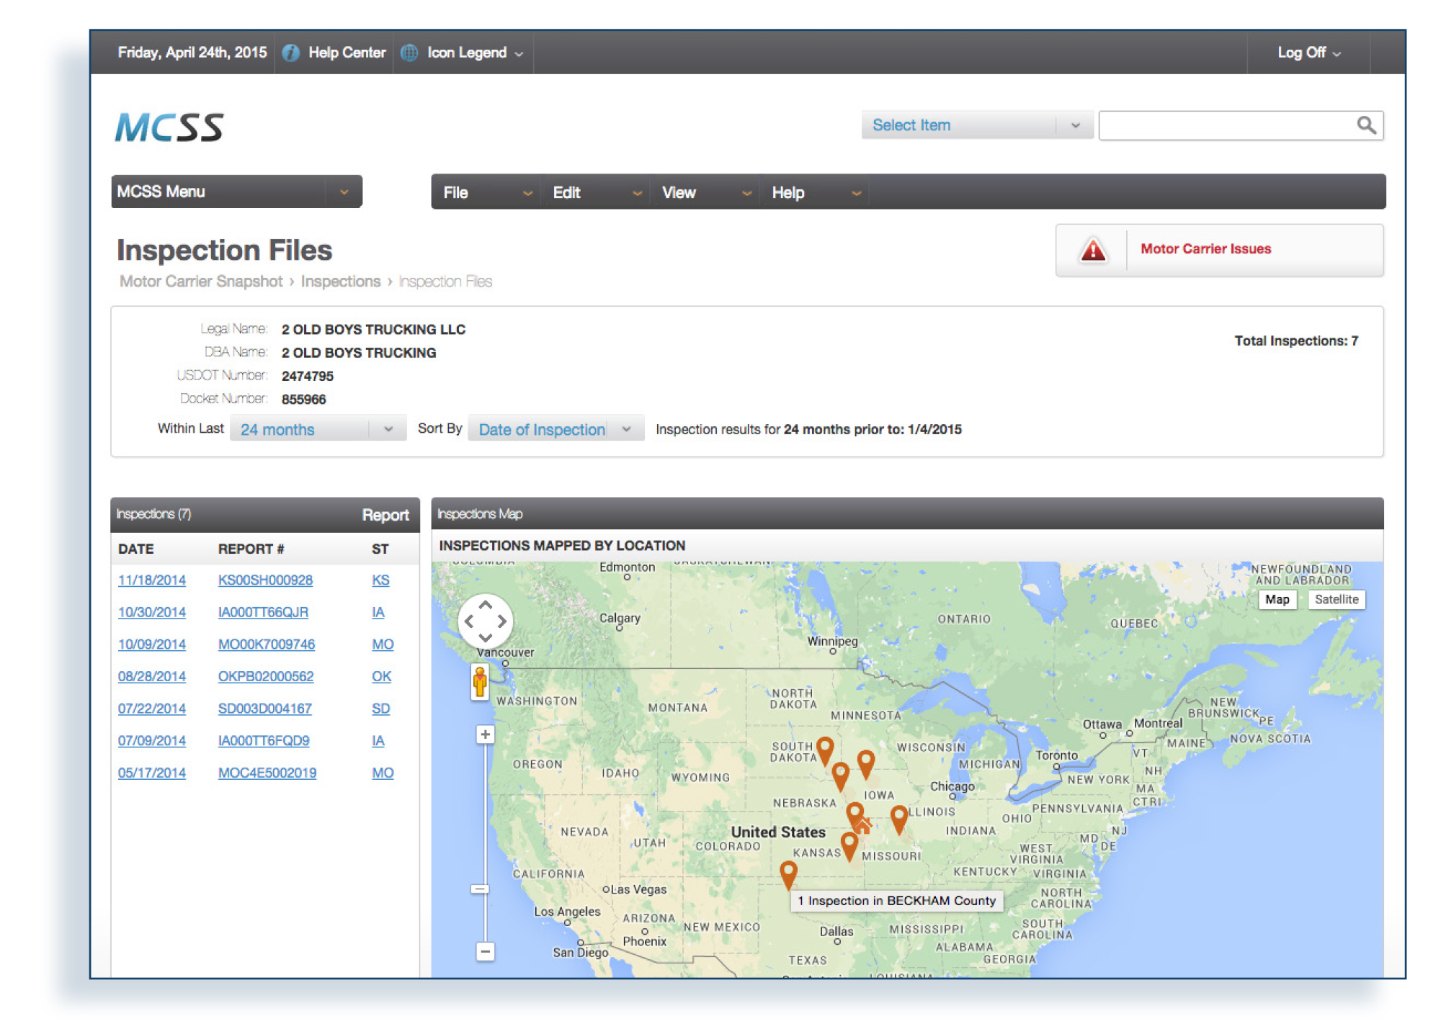The image size is (1441, 1029).
Task: Click the Icon Legend globe icon
Action: tap(409, 53)
